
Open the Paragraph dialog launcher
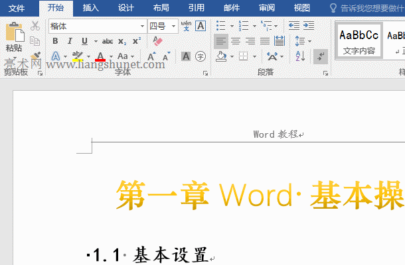point(325,73)
